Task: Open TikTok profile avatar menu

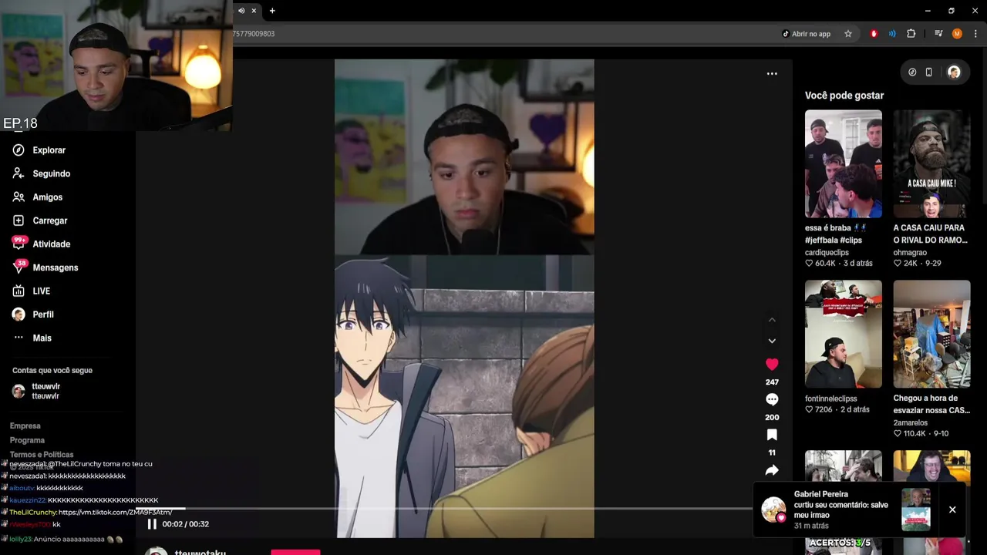Action: [x=954, y=72]
